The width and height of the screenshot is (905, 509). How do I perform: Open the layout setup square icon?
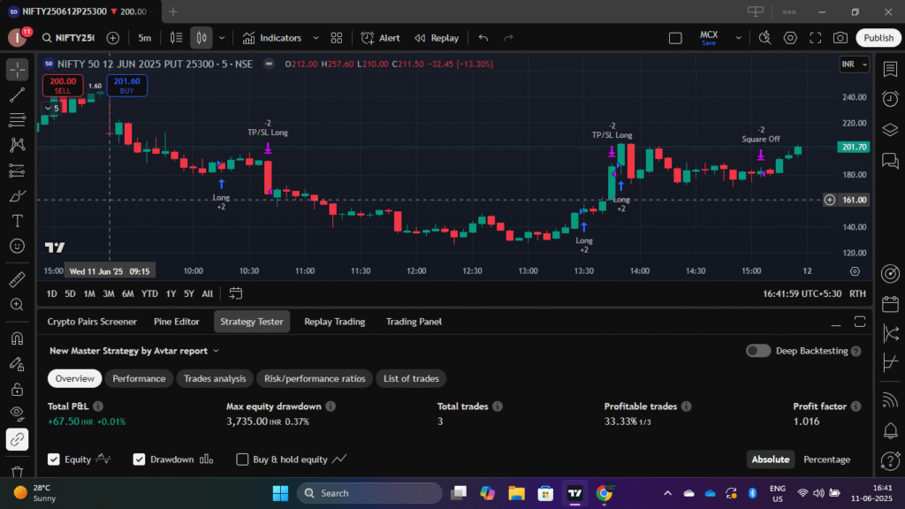pos(675,38)
